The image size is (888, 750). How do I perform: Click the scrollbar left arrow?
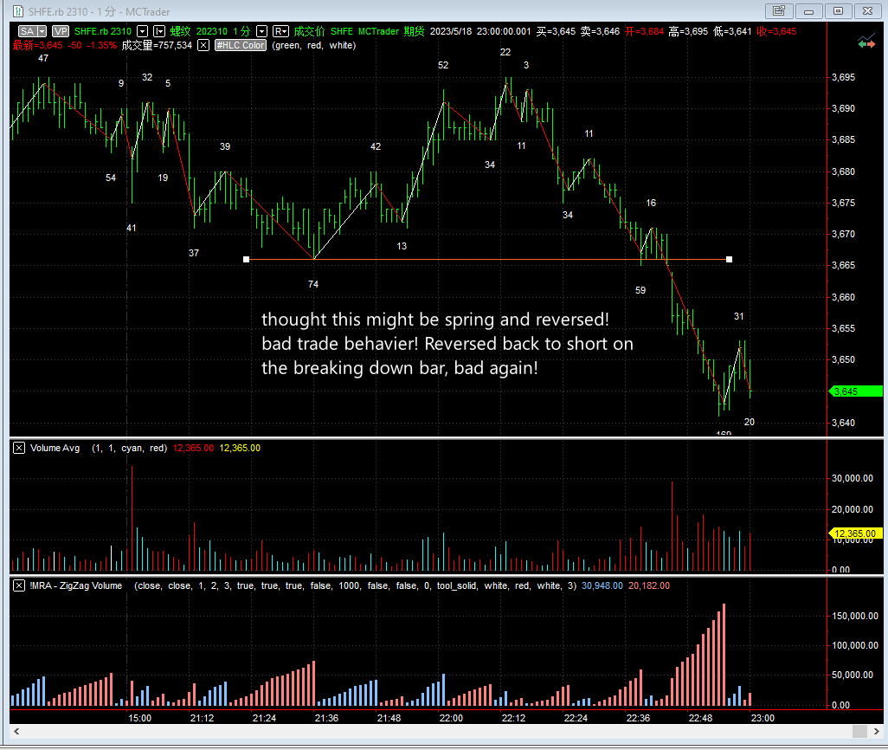click(16, 731)
